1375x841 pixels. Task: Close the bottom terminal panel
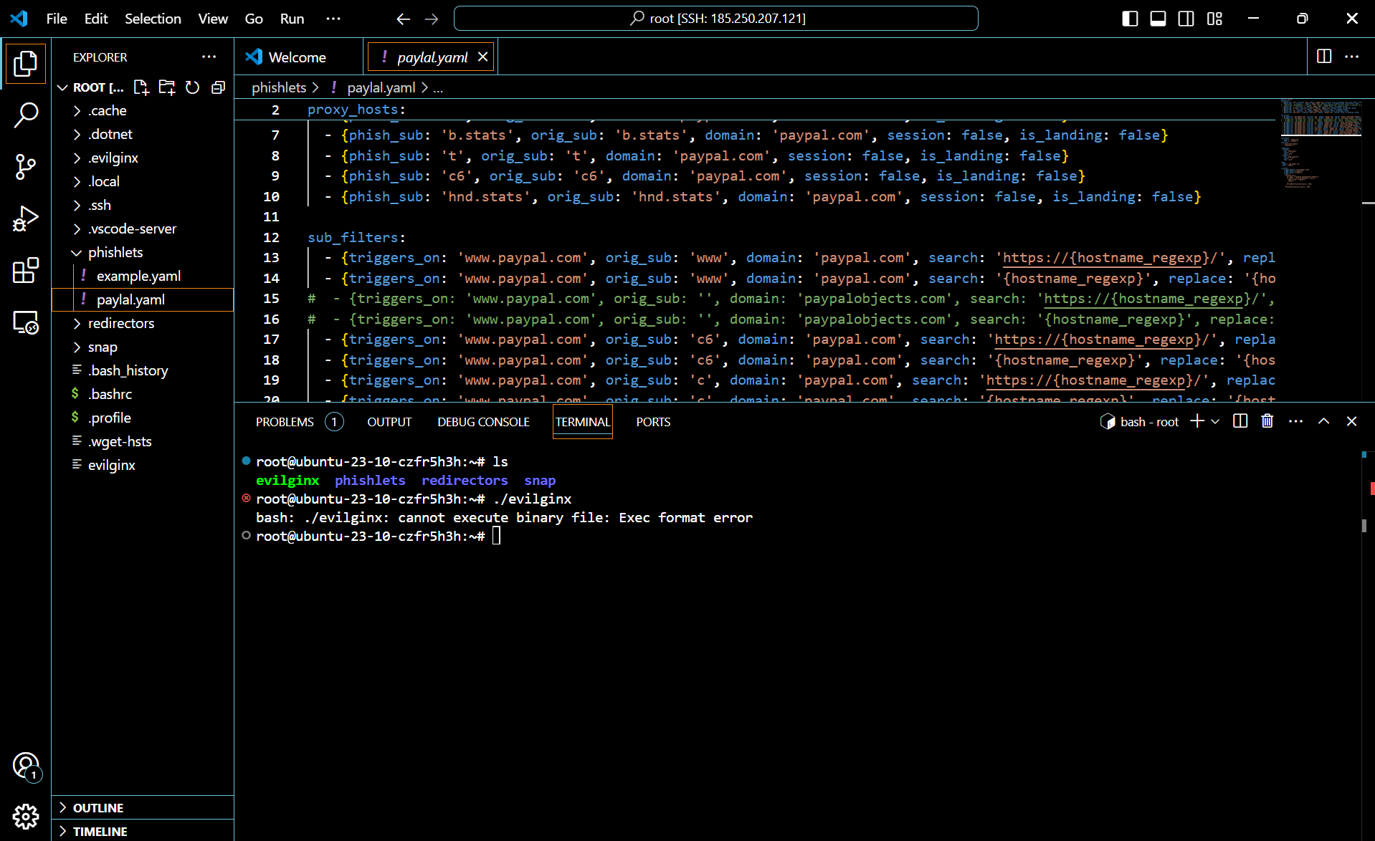[x=1351, y=421]
